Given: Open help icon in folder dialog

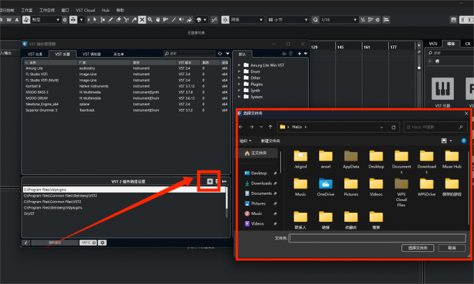Looking at the screenshot, I should coord(464,141).
